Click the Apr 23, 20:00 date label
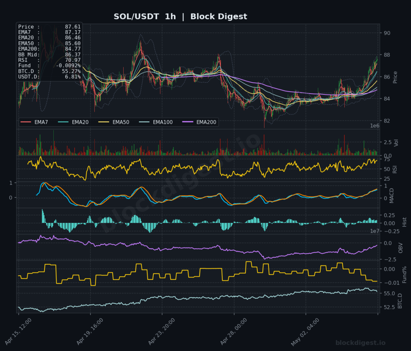411x351 pixels. pos(161,331)
